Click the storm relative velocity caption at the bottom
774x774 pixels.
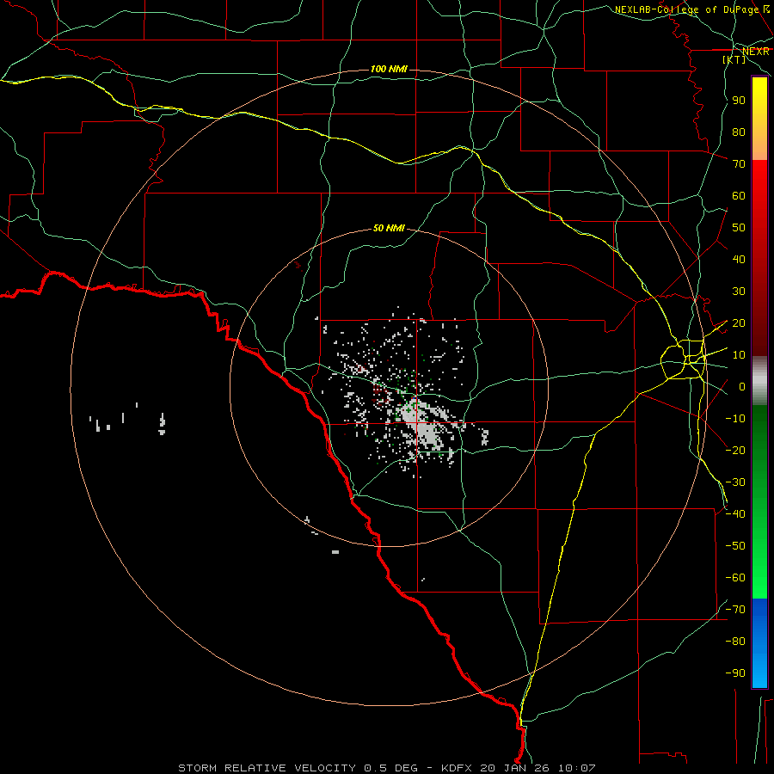tap(387, 768)
